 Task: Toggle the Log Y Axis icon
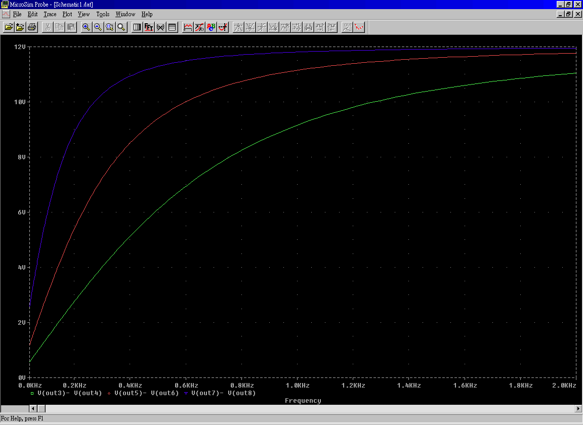tap(172, 27)
